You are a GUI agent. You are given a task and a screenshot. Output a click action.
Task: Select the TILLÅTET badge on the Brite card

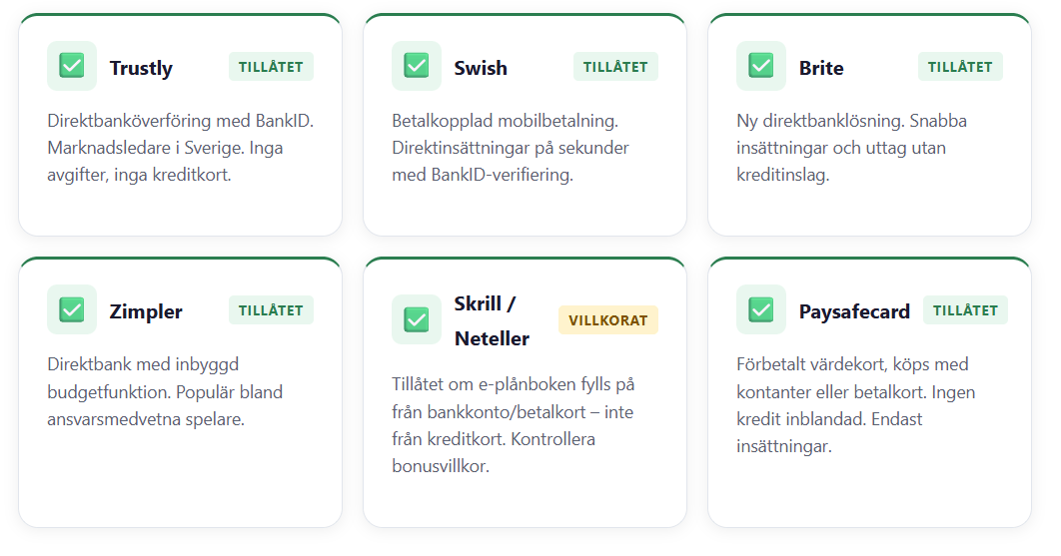tap(960, 66)
